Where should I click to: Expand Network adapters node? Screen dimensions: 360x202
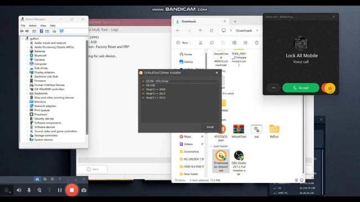click(27, 106)
